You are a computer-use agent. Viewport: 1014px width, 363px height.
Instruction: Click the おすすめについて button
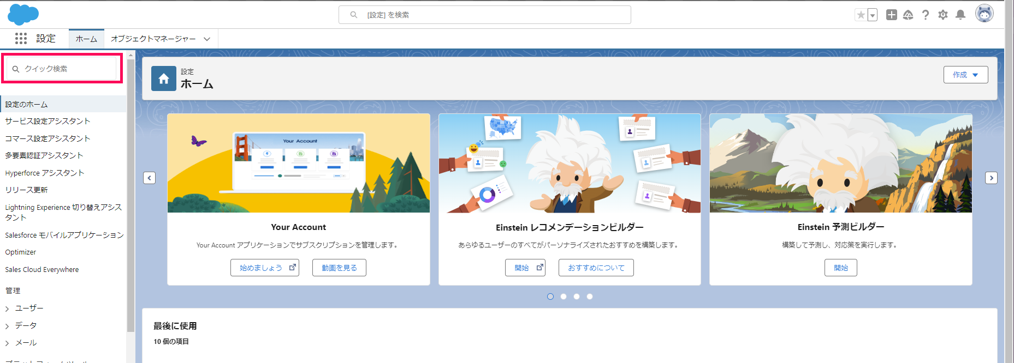pos(596,268)
